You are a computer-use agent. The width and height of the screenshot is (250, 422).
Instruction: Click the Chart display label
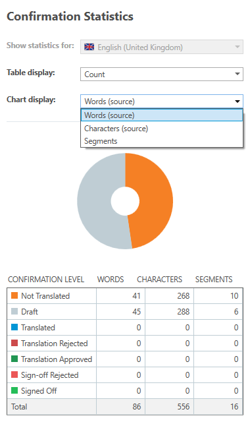tap(31, 100)
